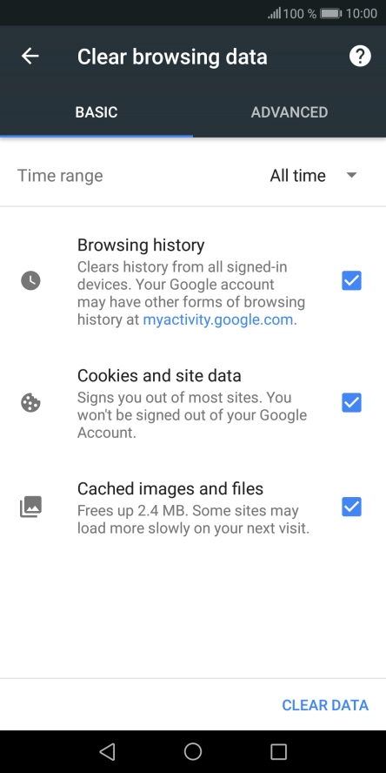This screenshot has height=773, width=386.
Task: Tap the recent apps square button
Action: coord(279,751)
